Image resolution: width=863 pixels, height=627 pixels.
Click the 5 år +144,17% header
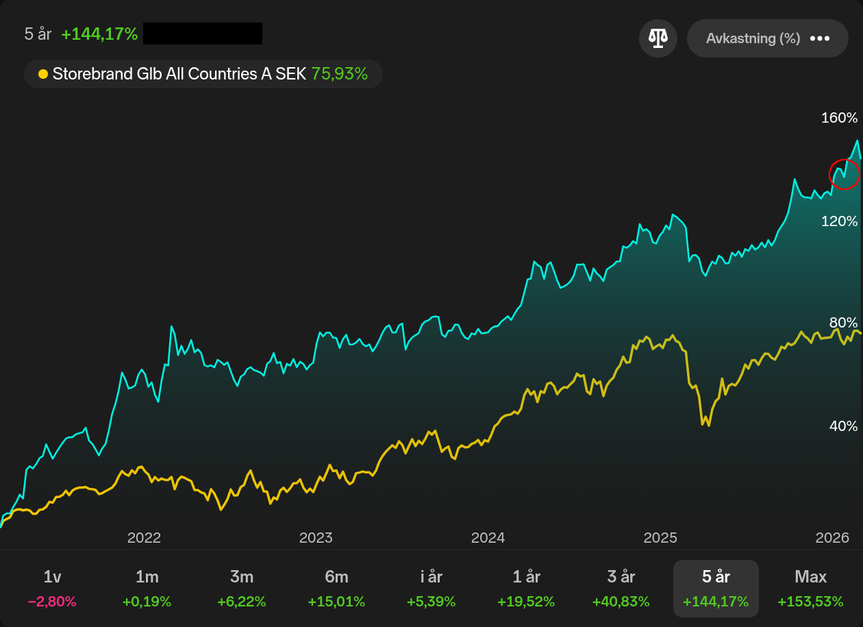pyautogui.click(x=81, y=34)
